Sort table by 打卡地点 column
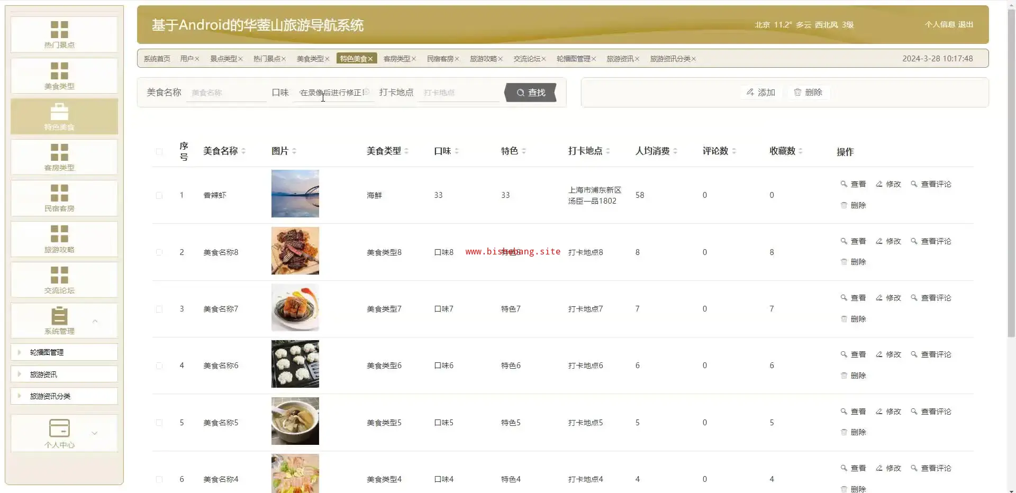Viewport: 1016px width, 493px height. click(608, 151)
